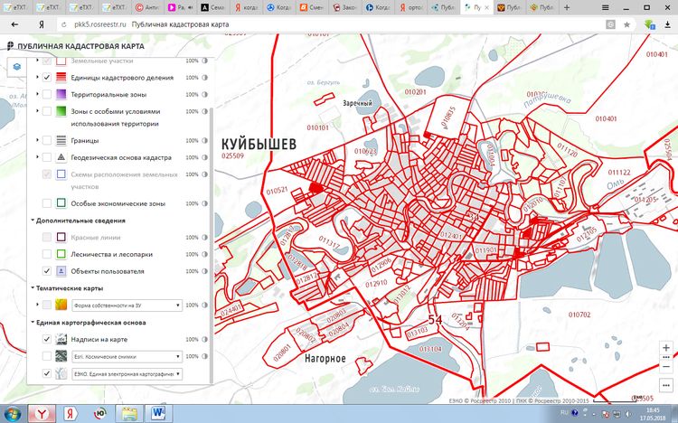Expand Геодезическая основа кадастра arrow

point(37,157)
